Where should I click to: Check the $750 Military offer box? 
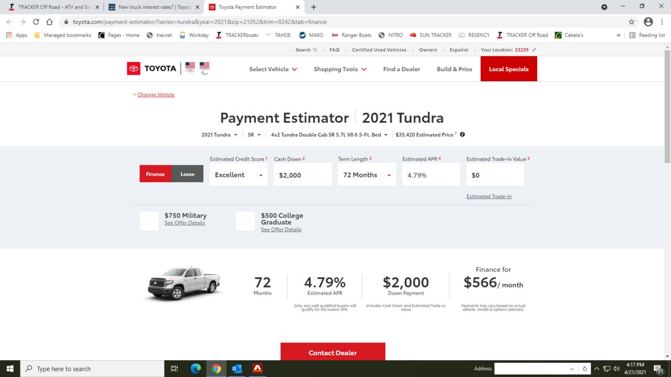149,221
